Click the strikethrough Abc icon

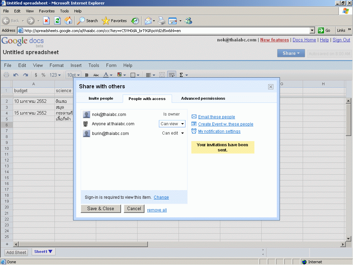pos(96,75)
